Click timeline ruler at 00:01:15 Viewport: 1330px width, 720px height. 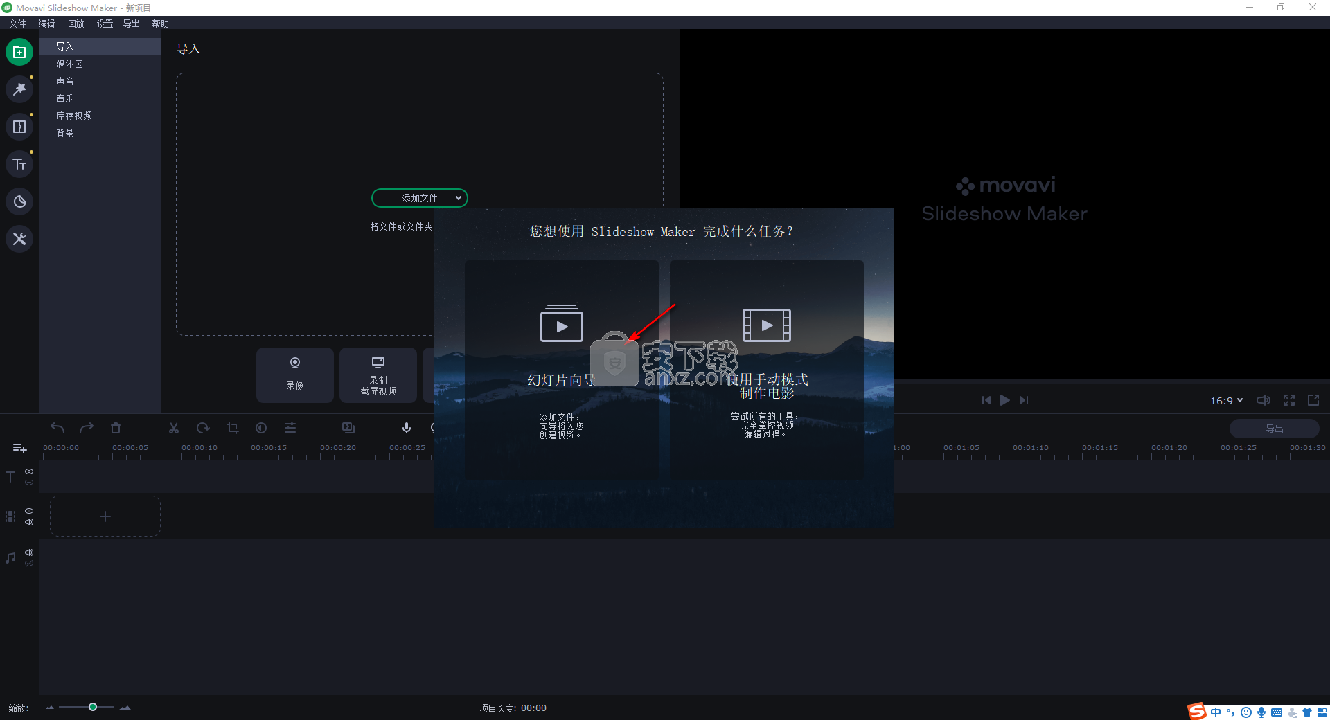1100,448
